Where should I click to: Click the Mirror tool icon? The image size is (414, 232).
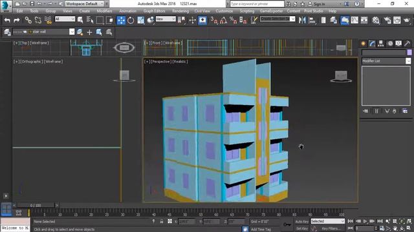(302, 20)
